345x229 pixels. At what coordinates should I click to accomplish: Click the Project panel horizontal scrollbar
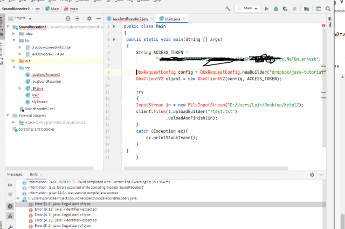[49, 168]
